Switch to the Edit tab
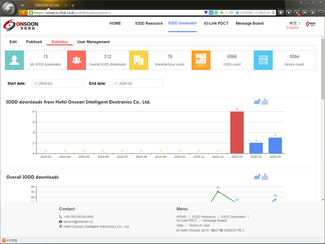 point(13,42)
